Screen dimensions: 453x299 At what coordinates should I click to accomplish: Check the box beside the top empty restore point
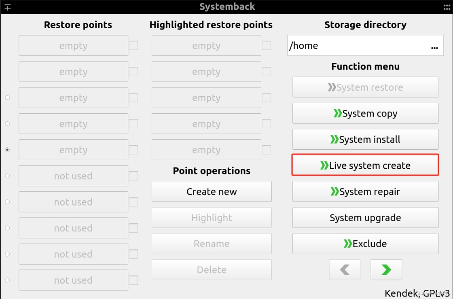(133, 45)
